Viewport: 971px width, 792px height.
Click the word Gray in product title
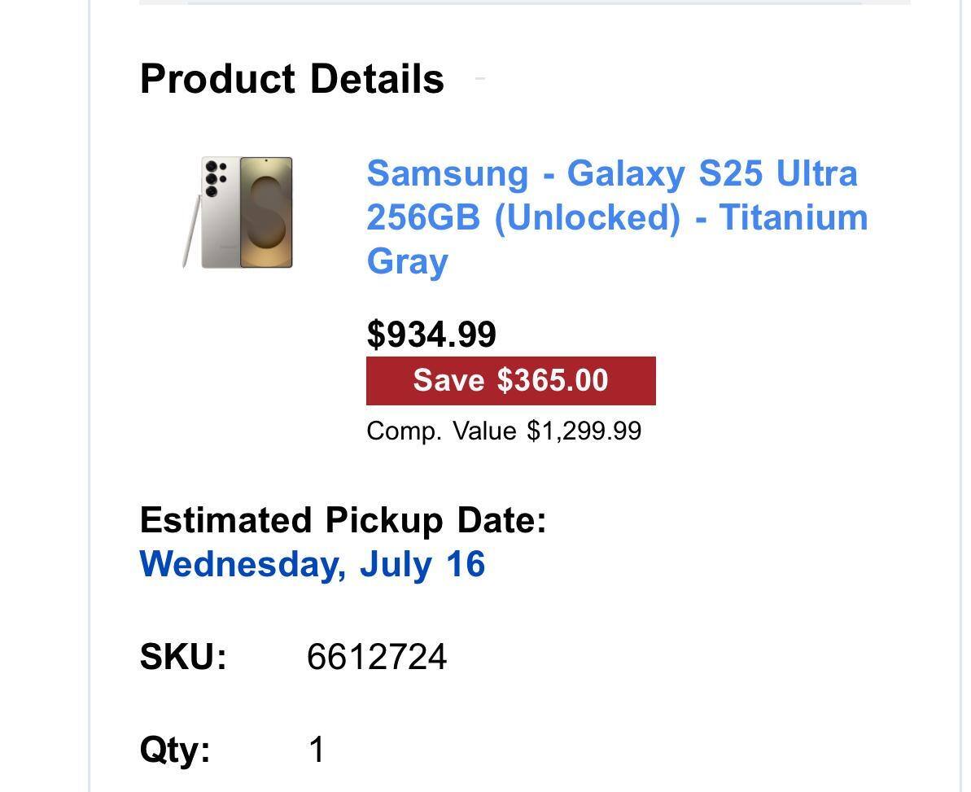coord(407,262)
